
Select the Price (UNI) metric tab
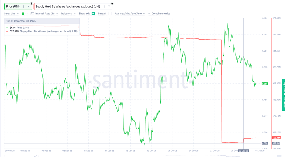(x=12, y=6)
